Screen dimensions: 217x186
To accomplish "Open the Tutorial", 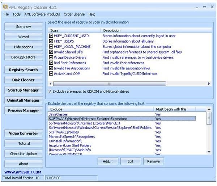I will click(x=24, y=144).
